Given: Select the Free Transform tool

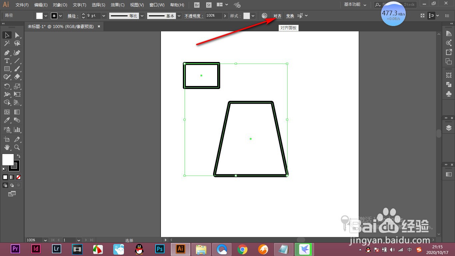Looking at the screenshot, I should [17, 94].
